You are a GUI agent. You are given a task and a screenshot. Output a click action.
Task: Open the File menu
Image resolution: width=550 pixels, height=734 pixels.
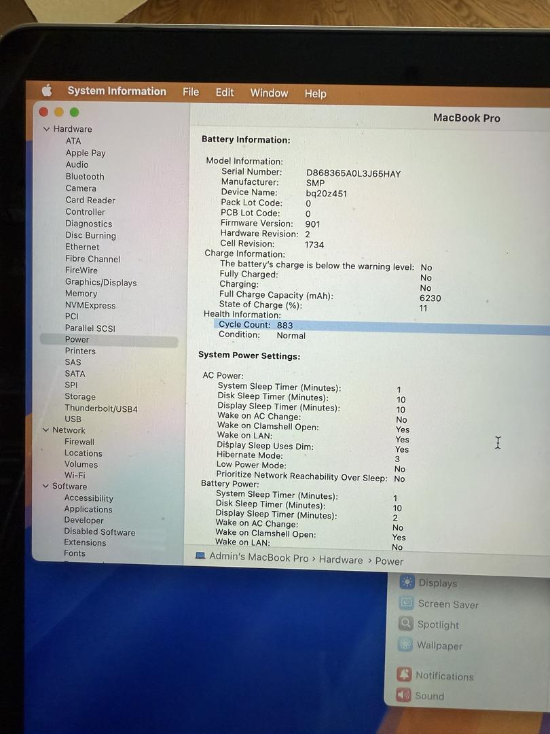[x=191, y=92]
